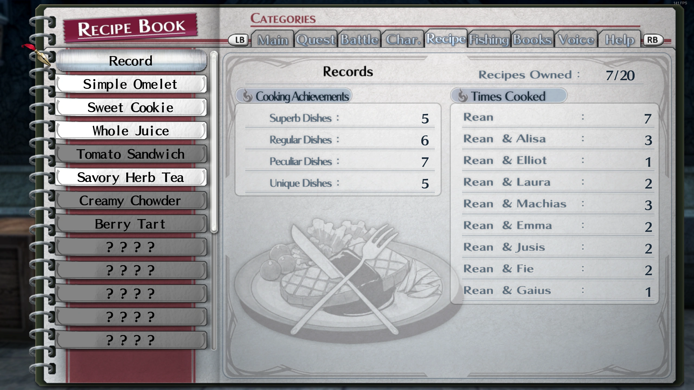This screenshot has width=694, height=390.
Task: Select the Help tab
Action: tap(619, 40)
